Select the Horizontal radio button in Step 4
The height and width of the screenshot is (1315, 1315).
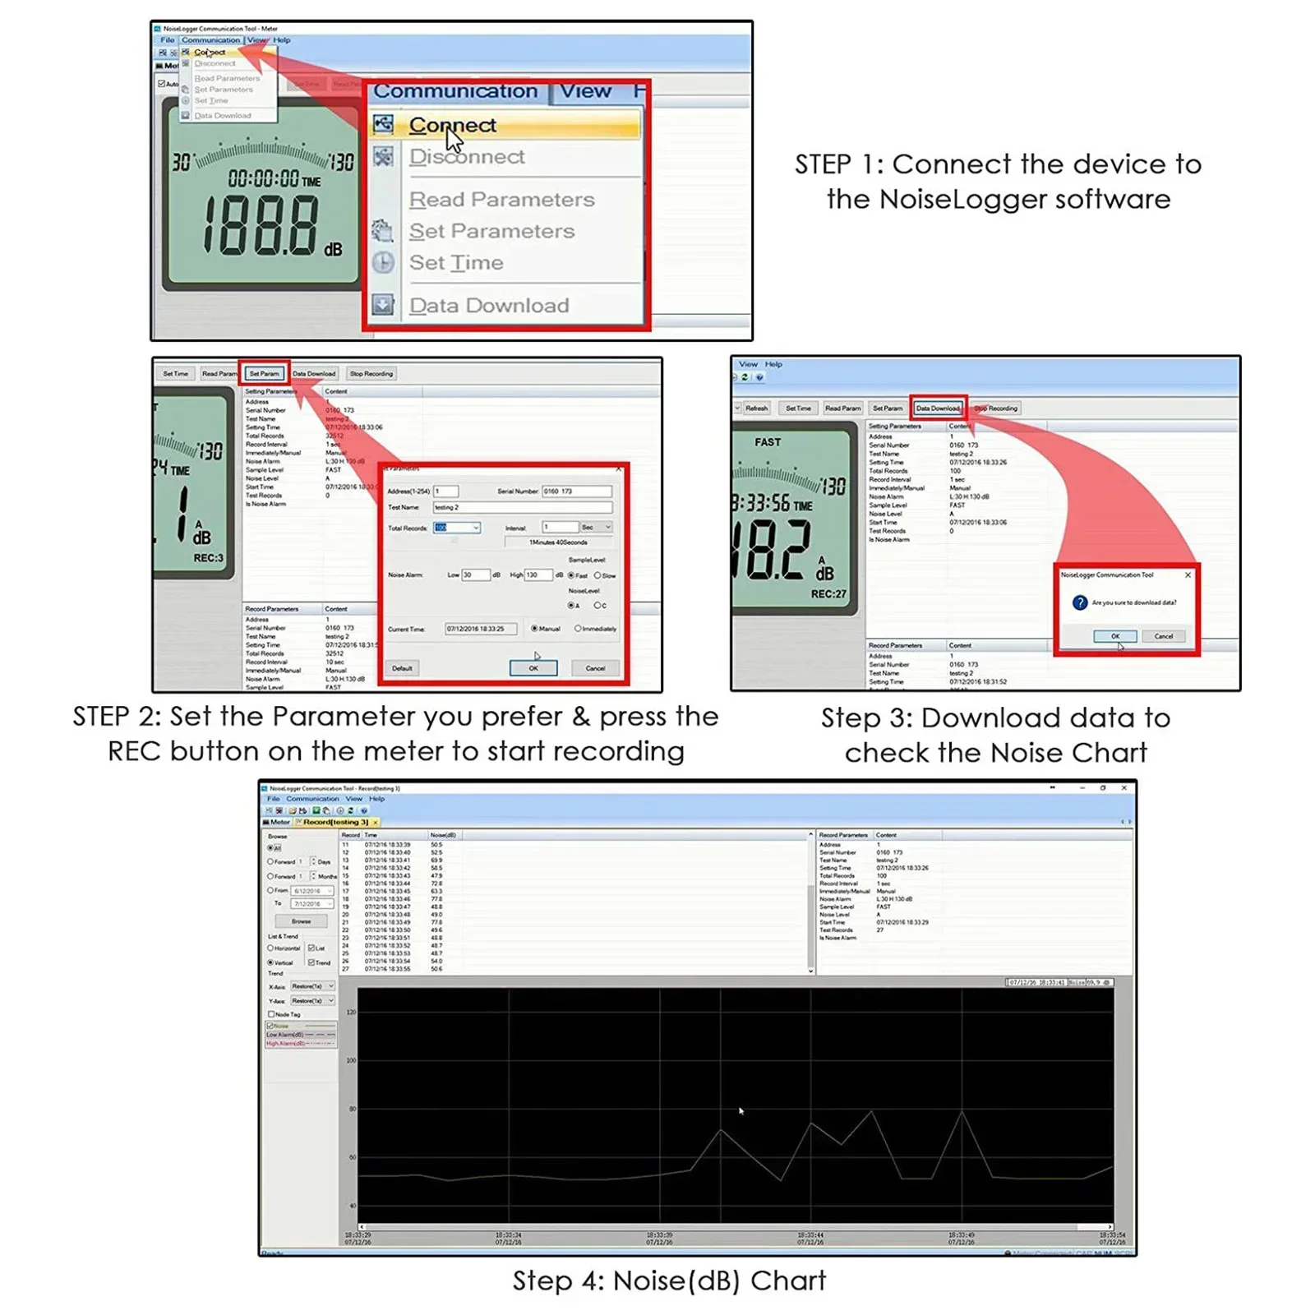270,948
